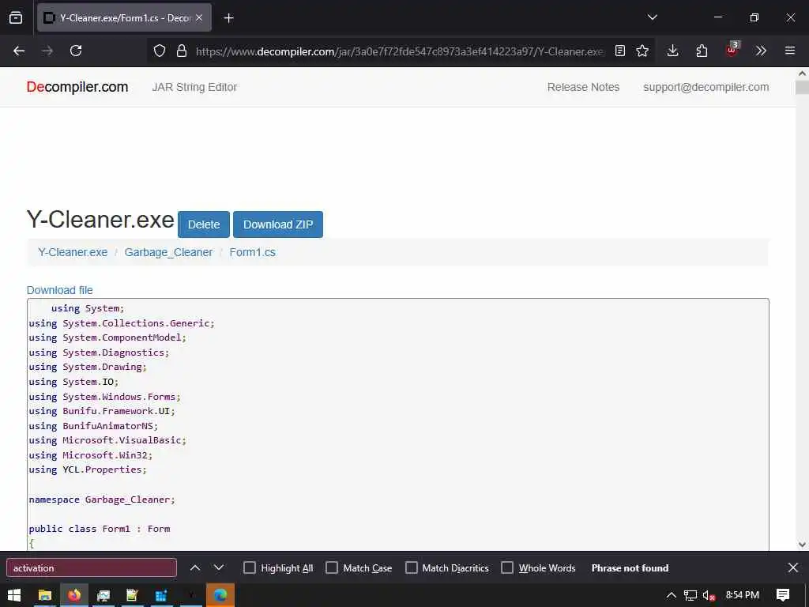The width and height of the screenshot is (809, 607).
Task: Open the tracking protection shield icon
Action: 160,51
